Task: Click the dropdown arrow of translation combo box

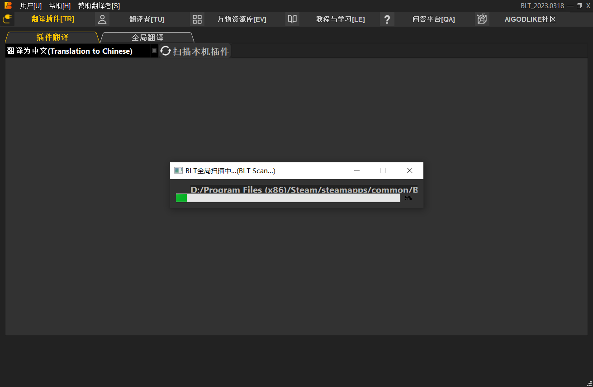Action: pos(154,51)
